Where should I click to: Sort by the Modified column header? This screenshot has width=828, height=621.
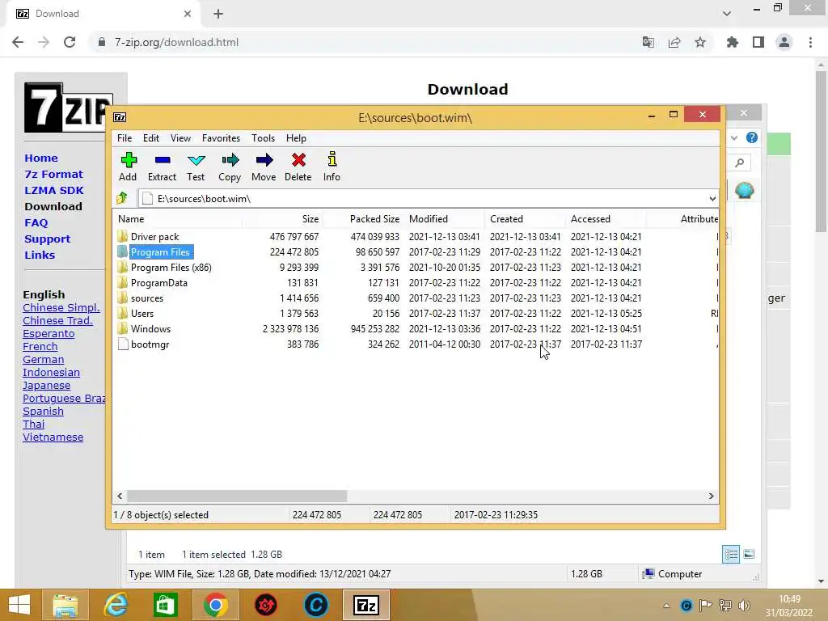tap(429, 218)
